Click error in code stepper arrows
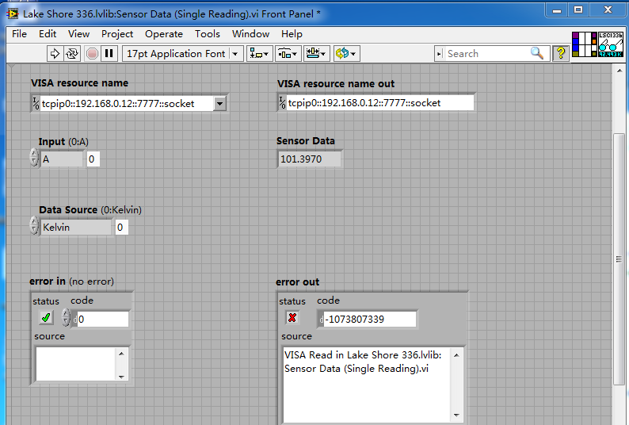Screen dimensions: 629x425 [67, 317]
